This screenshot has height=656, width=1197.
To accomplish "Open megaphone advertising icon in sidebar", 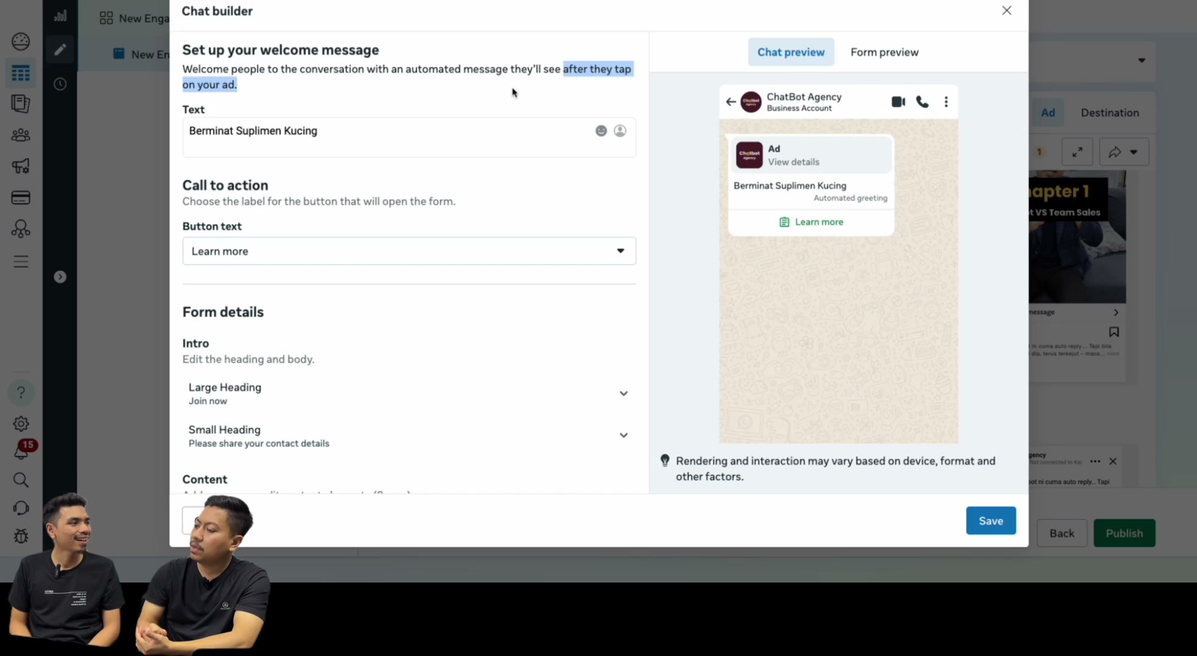I will 21,166.
